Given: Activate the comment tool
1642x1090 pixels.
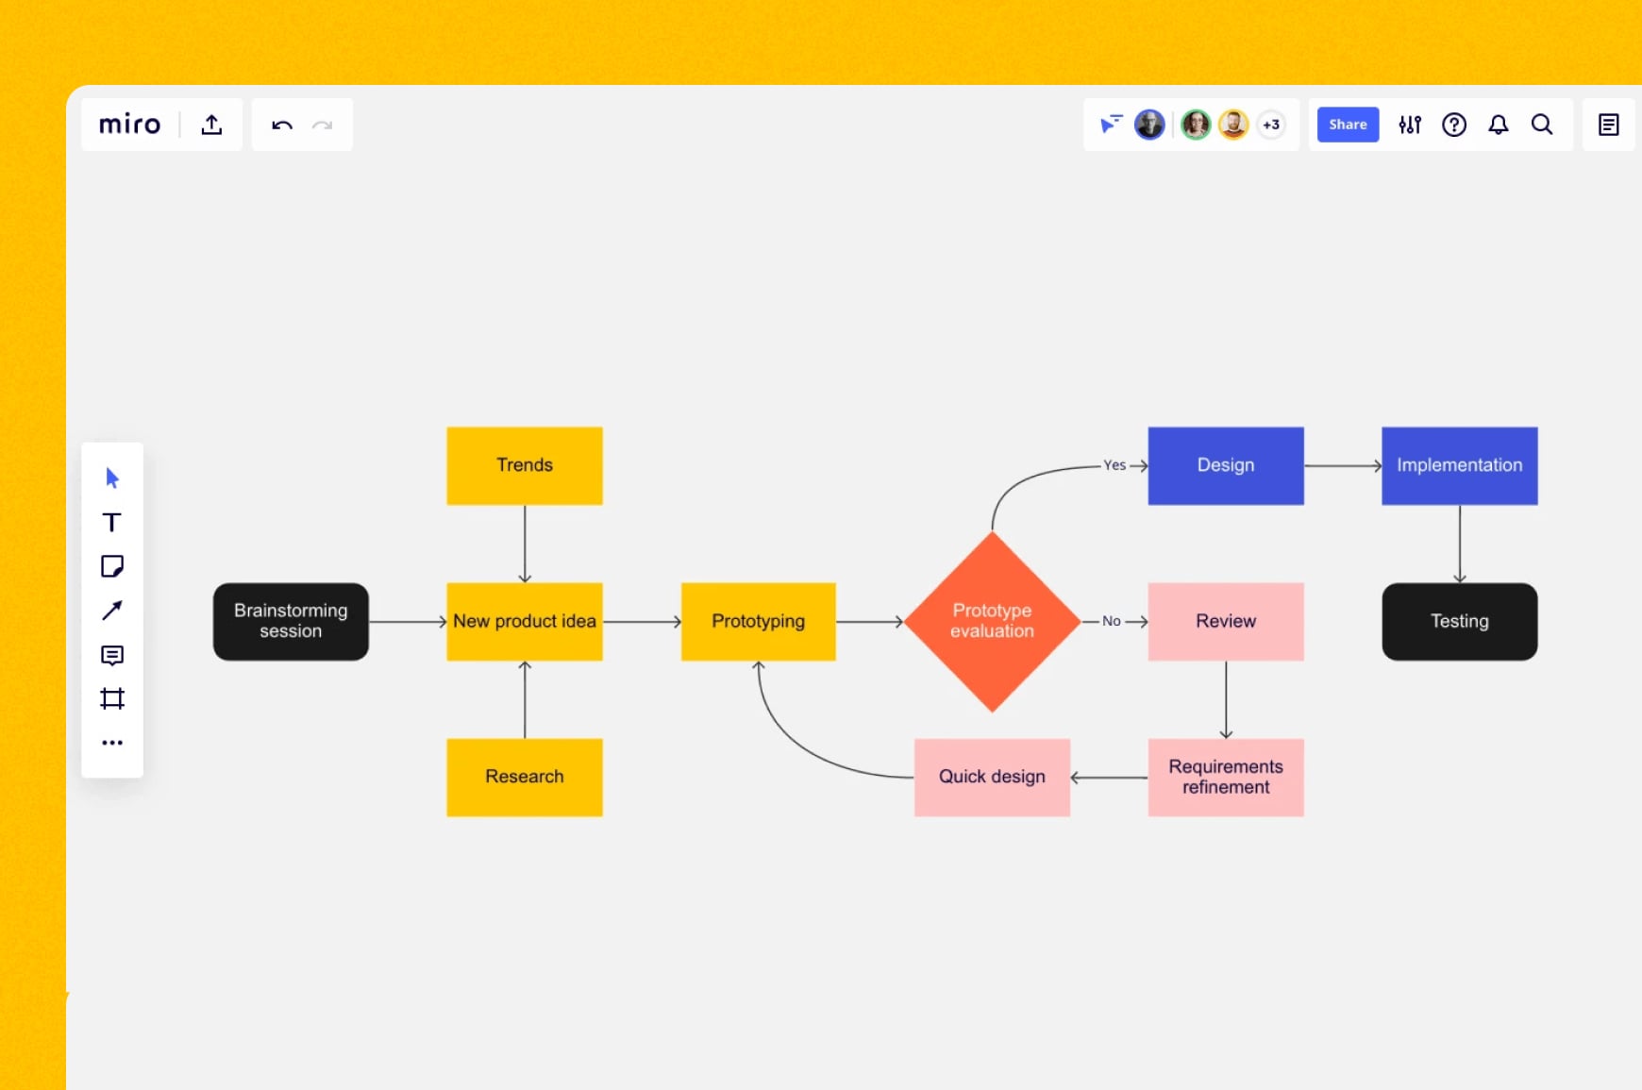Looking at the screenshot, I should tap(112, 655).
